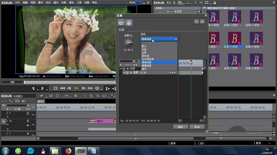Choose 反转 from the preset list
The width and height of the screenshot is (277, 155).
(x=144, y=49)
